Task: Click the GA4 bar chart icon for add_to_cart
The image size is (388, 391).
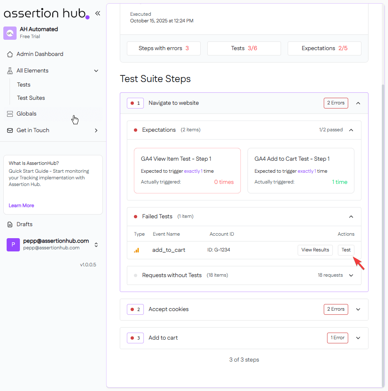Action: (x=136, y=250)
